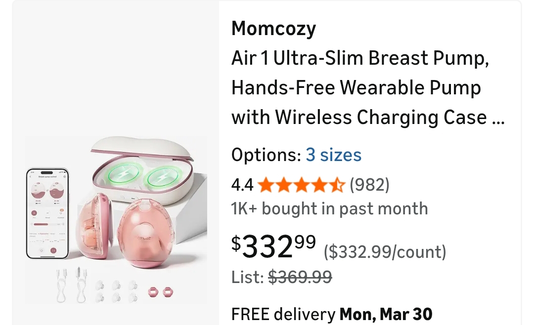Click the FREE delivery Mon, Mar 30 text
This screenshot has width=534, height=325.
point(332,314)
